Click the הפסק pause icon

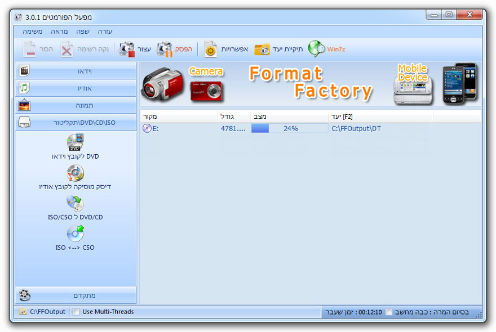pos(165,50)
